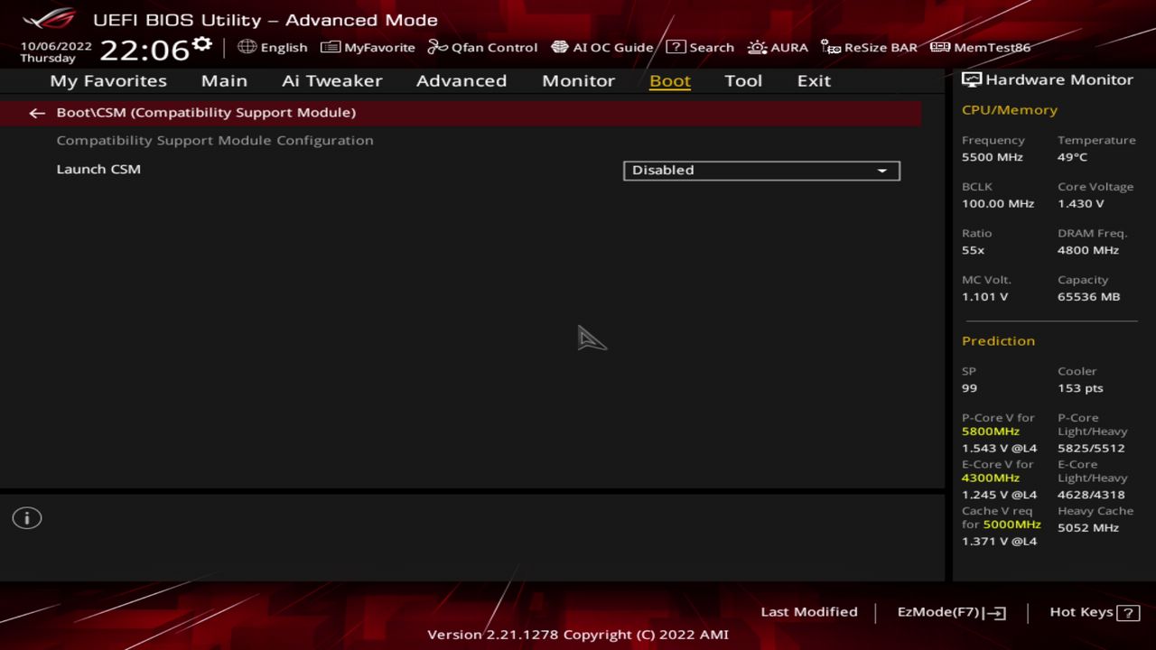Click the 5500 MHz frequency value
The width and height of the screenshot is (1156, 650).
993,157
